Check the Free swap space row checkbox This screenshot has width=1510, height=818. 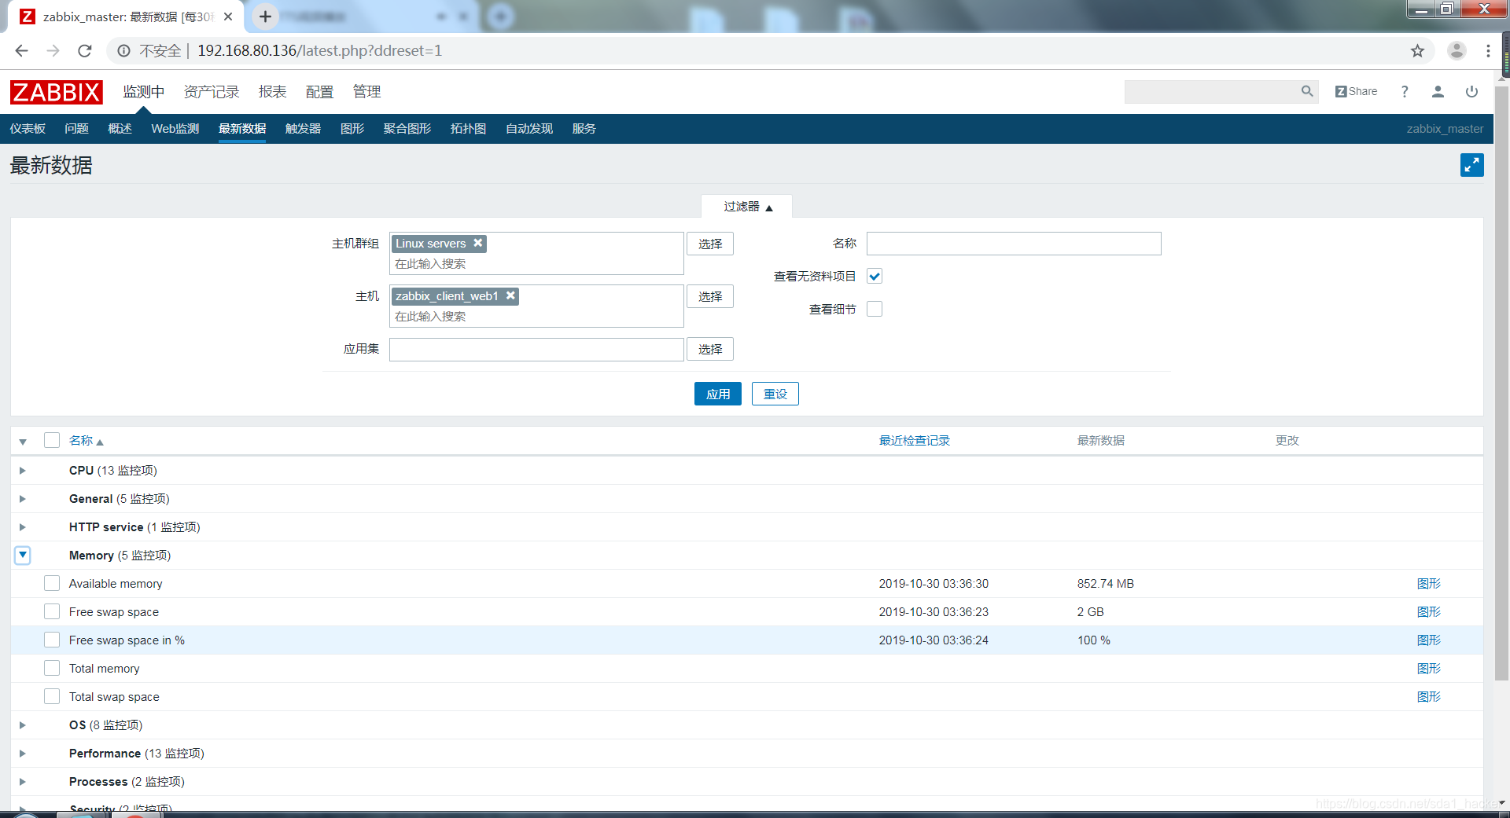click(52, 611)
